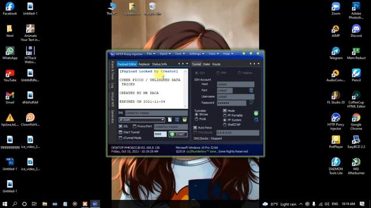The width and height of the screenshot is (371, 208).
Task: Click the local port 8888 field
Action: pos(160,134)
